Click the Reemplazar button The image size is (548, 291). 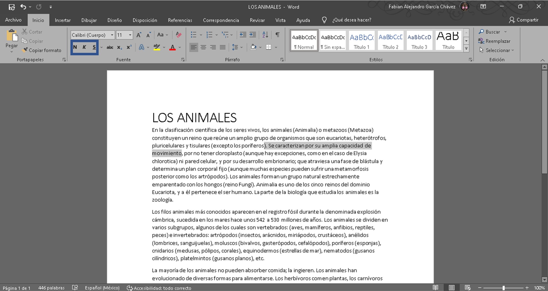(x=494, y=41)
